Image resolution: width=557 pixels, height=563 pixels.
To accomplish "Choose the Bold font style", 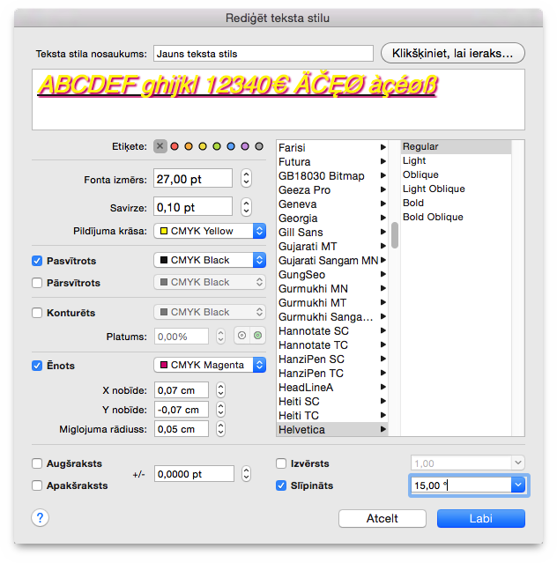I will pos(456,203).
